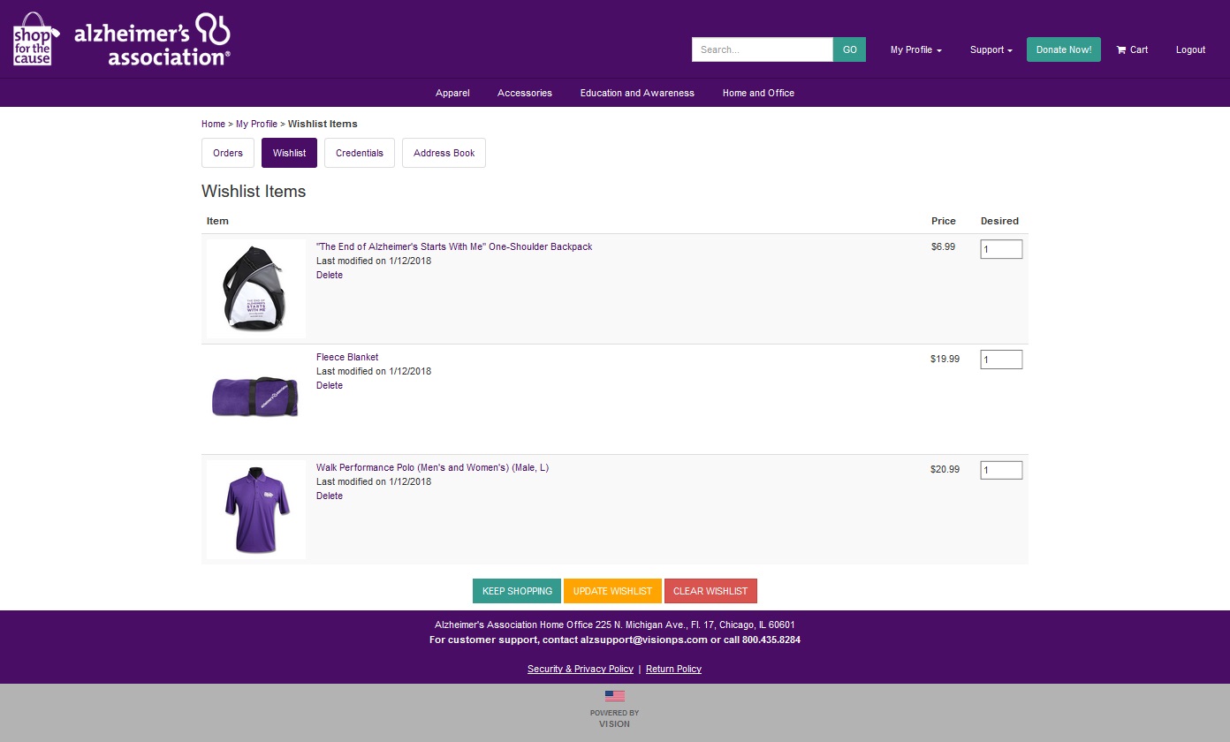Delete the Fleece Blanket from wishlist
Viewport: 1230px width, 742px height.
pos(330,386)
